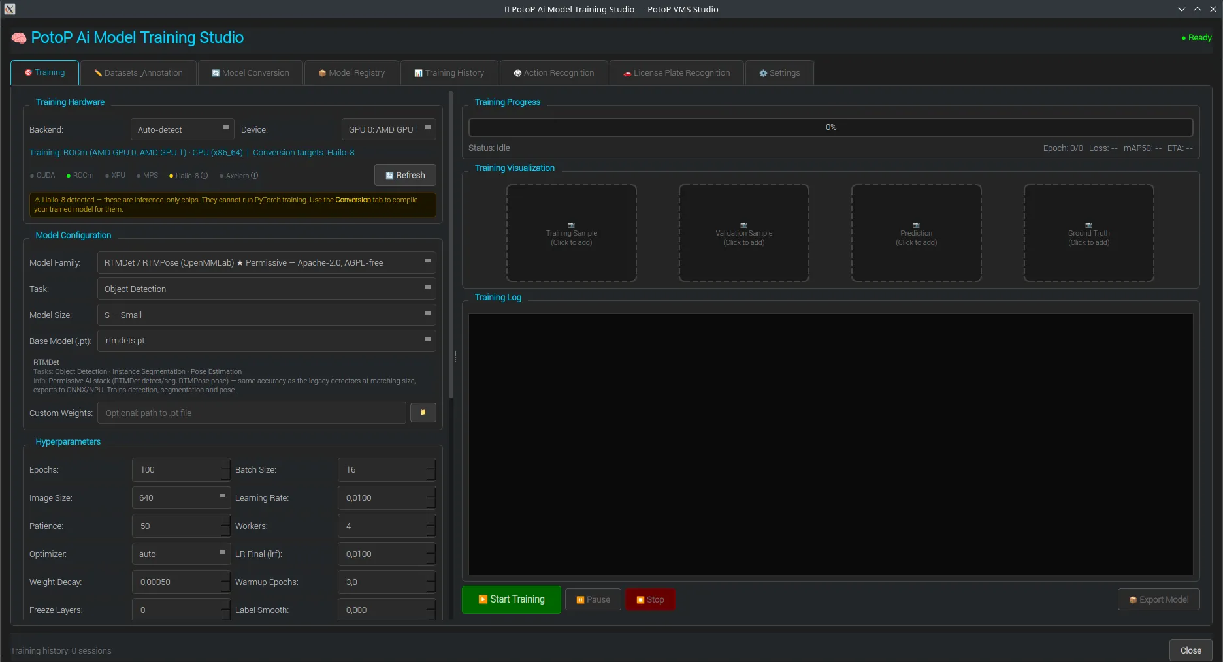Image resolution: width=1223 pixels, height=662 pixels.
Task: Click camera icon in Validation Sample box
Action: click(743, 225)
